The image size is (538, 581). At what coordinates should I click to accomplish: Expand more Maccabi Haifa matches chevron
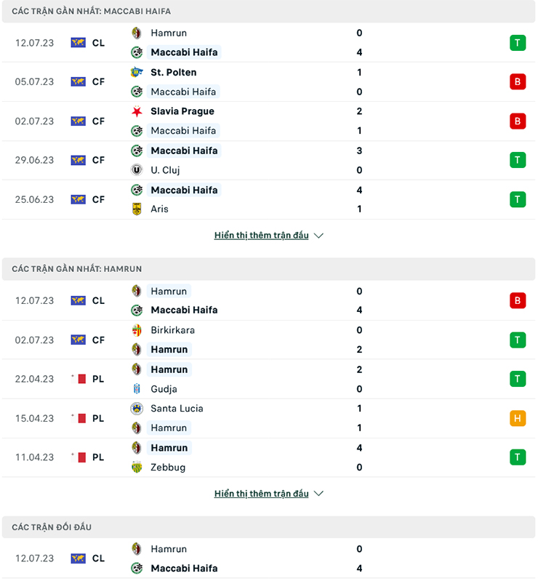click(x=318, y=236)
